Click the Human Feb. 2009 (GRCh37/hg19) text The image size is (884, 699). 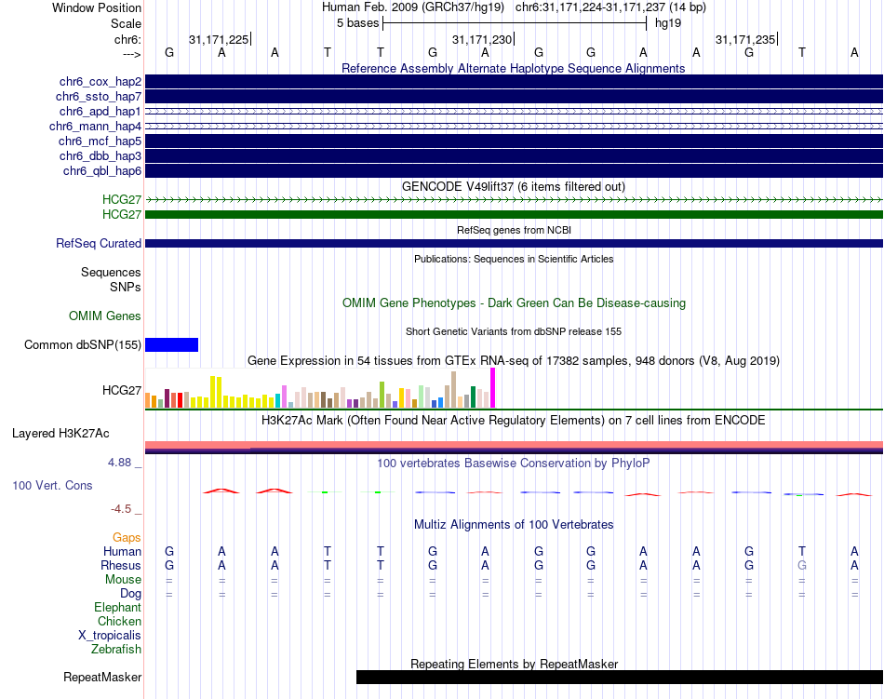tap(414, 7)
